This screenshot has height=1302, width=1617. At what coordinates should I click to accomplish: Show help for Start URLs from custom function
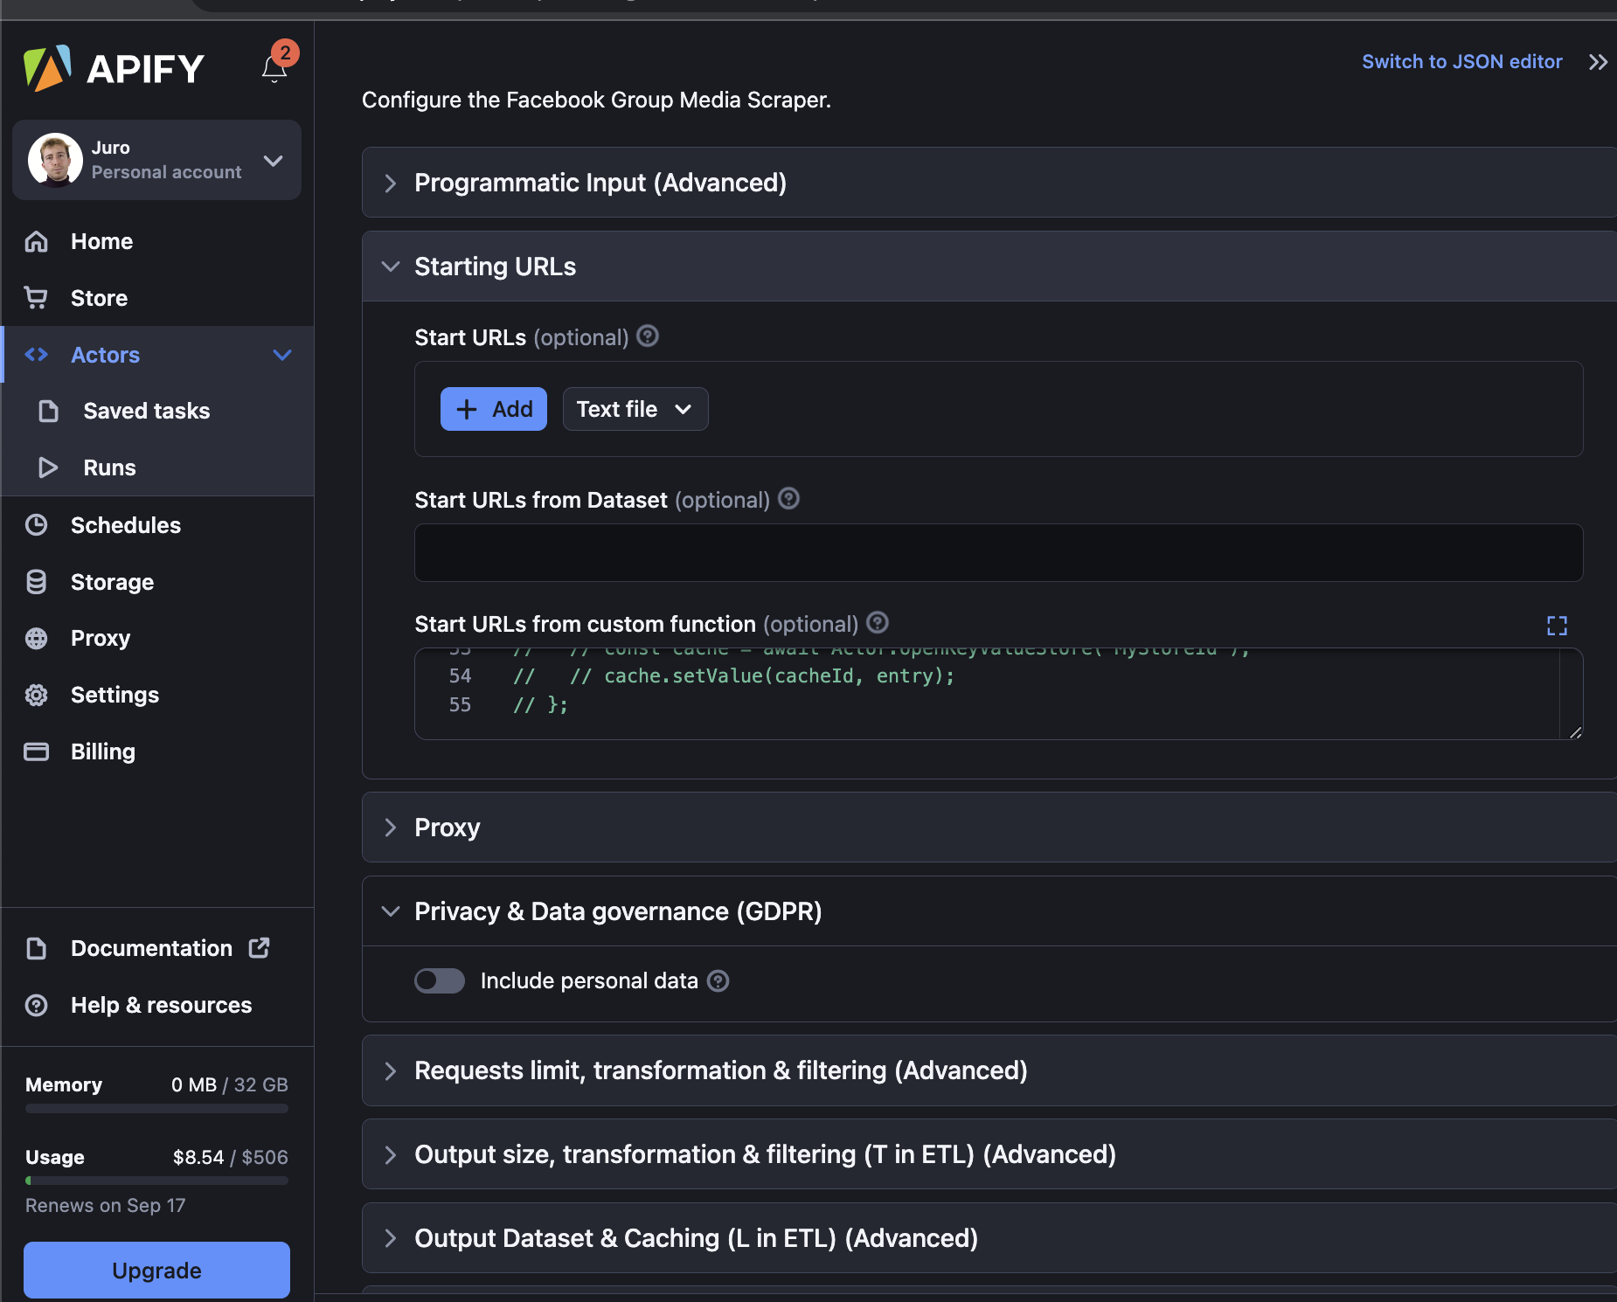click(x=878, y=623)
